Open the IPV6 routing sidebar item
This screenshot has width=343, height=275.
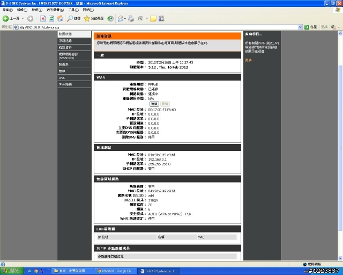[74, 84]
